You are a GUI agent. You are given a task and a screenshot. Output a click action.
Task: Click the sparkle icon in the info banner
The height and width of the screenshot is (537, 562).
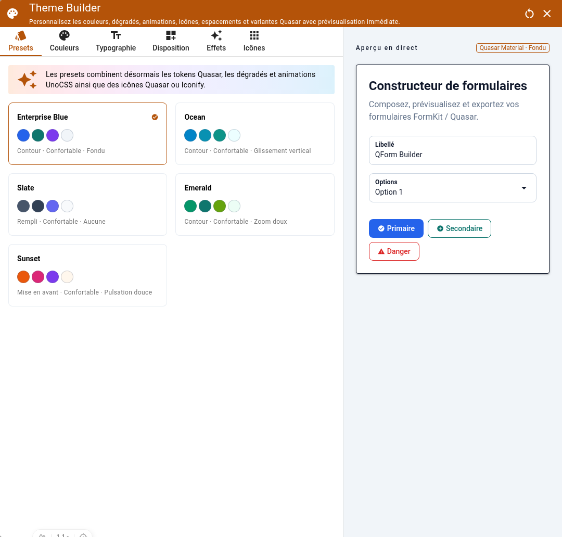coord(27,80)
